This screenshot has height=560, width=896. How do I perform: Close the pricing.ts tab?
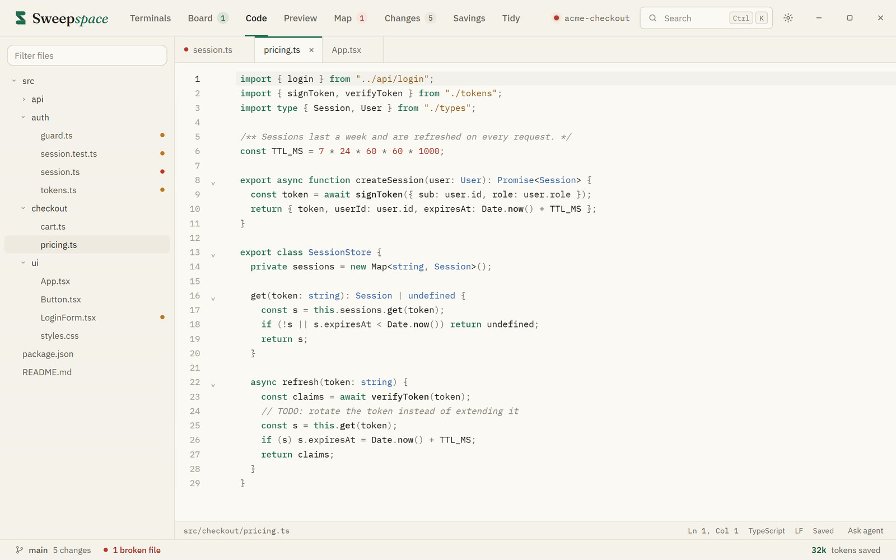pos(311,50)
